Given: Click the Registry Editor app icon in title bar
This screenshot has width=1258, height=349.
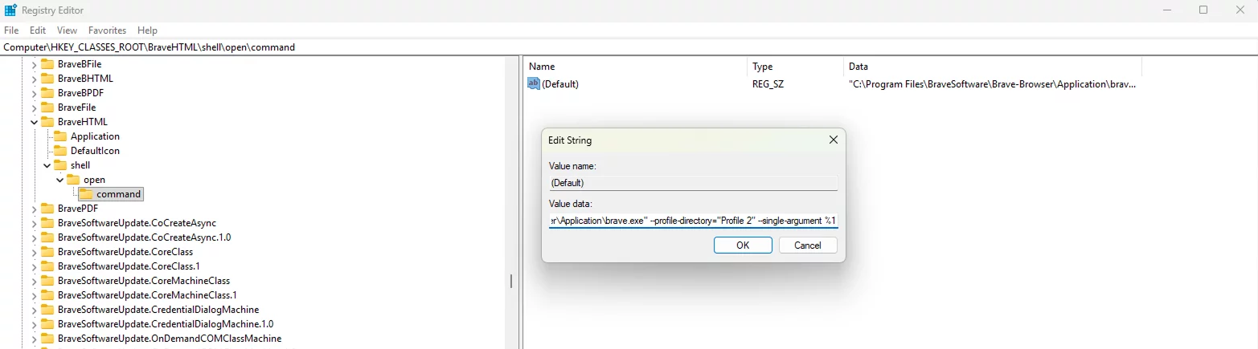Looking at the screenshot, I should [x=10, y=10].
